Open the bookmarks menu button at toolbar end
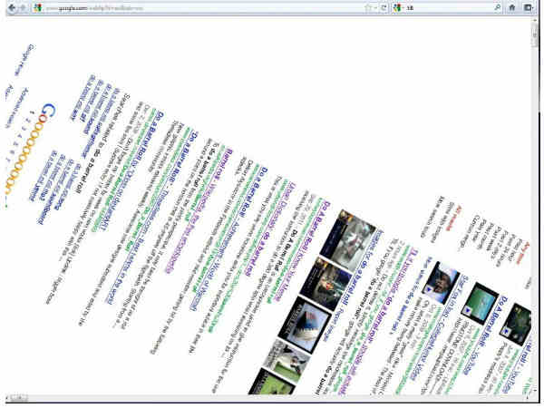 point(528,7)
